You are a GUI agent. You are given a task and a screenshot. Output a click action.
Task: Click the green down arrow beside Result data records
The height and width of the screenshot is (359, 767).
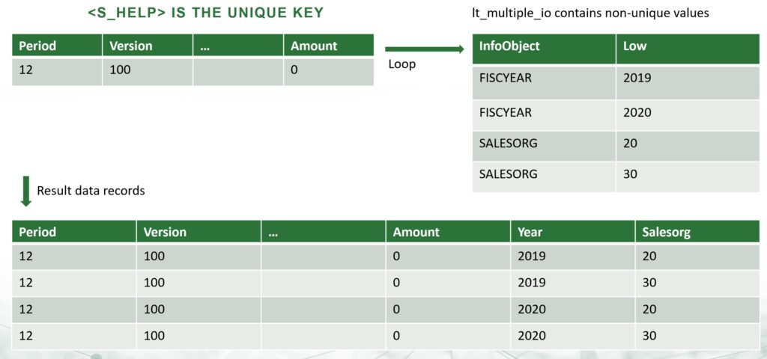tap(25, 191)
